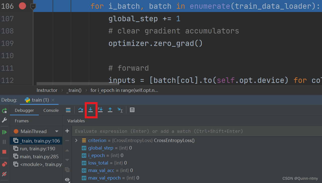Click the Instructor breadcrumb
The image size is (322, 183).
pyautogui.click(x=47, y=90)
